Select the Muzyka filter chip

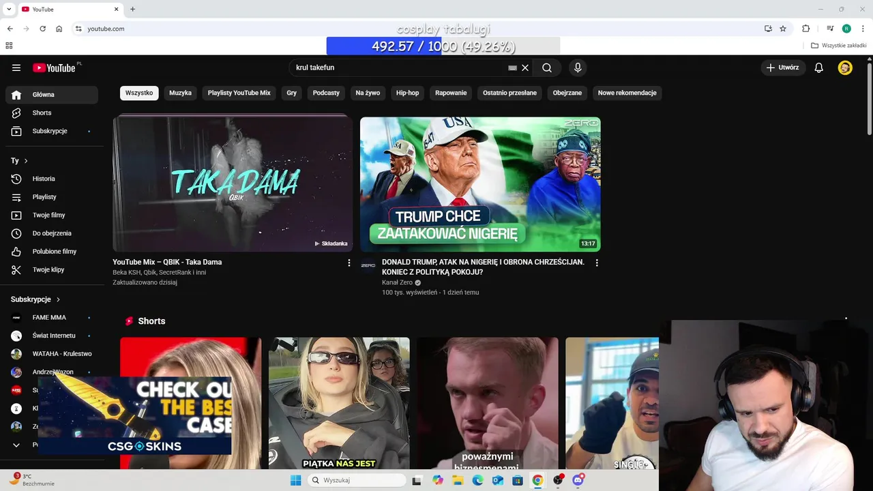pyautogui.click(x=181, y=93)
